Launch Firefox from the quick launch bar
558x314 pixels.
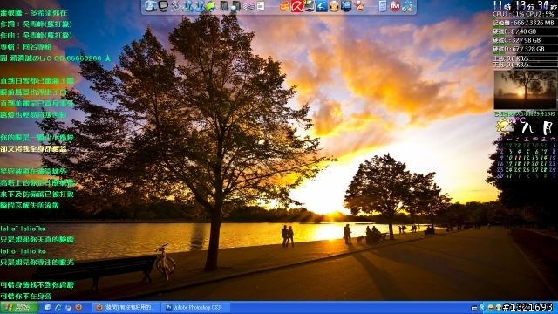coord(78,308)
